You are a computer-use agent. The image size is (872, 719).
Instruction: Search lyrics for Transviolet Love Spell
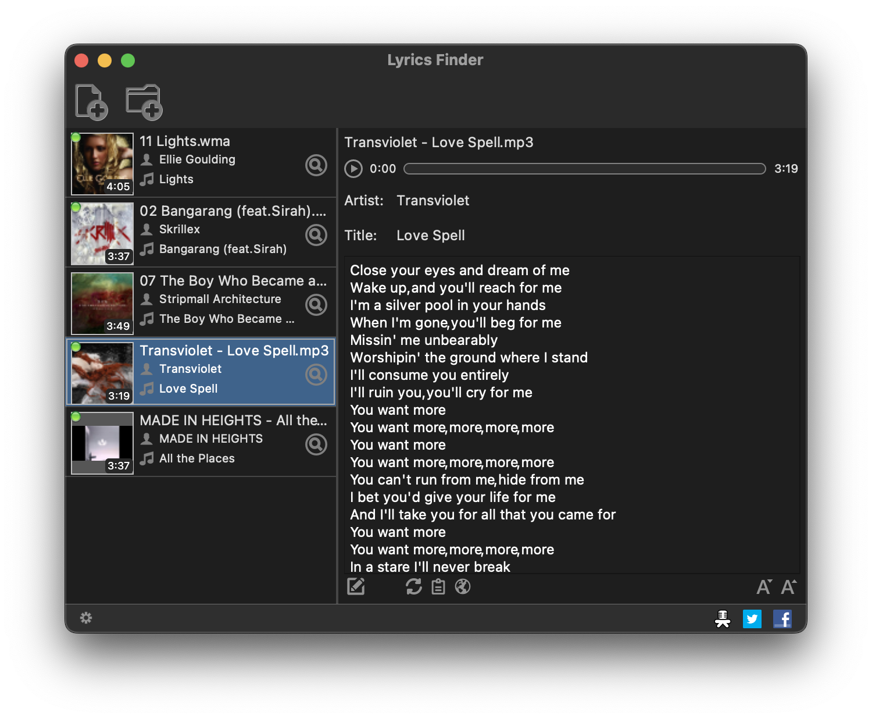316,375
